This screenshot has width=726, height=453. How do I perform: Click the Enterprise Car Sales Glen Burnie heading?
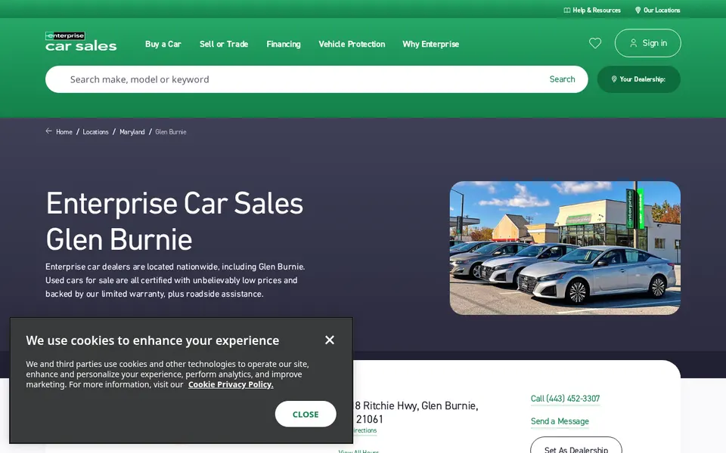[x=175, y=221]
